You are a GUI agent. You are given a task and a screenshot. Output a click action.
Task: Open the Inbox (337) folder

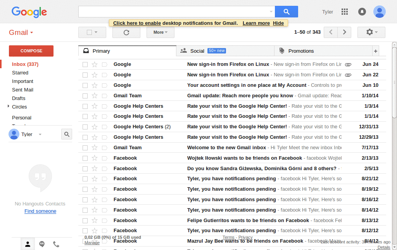tap(25, 64)
